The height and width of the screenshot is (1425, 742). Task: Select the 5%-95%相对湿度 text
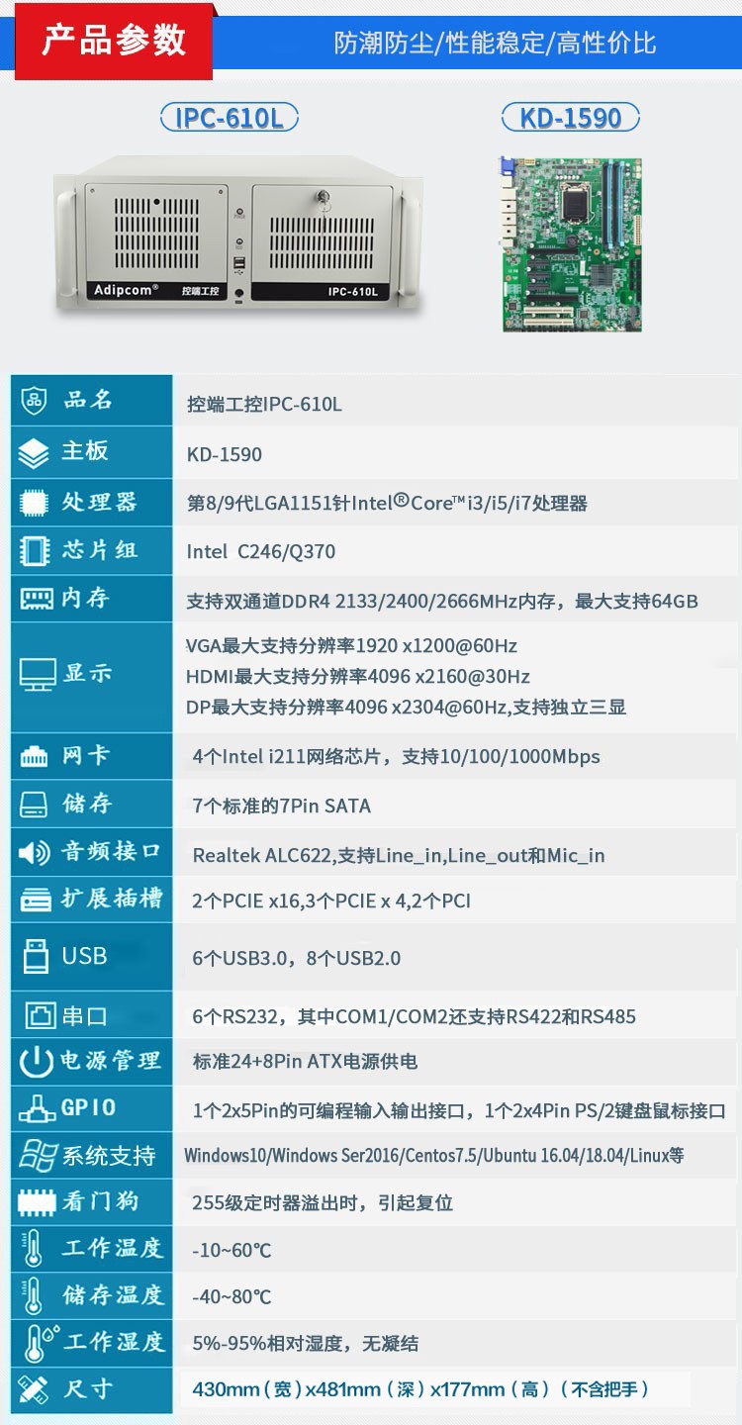click(306, 1344)
